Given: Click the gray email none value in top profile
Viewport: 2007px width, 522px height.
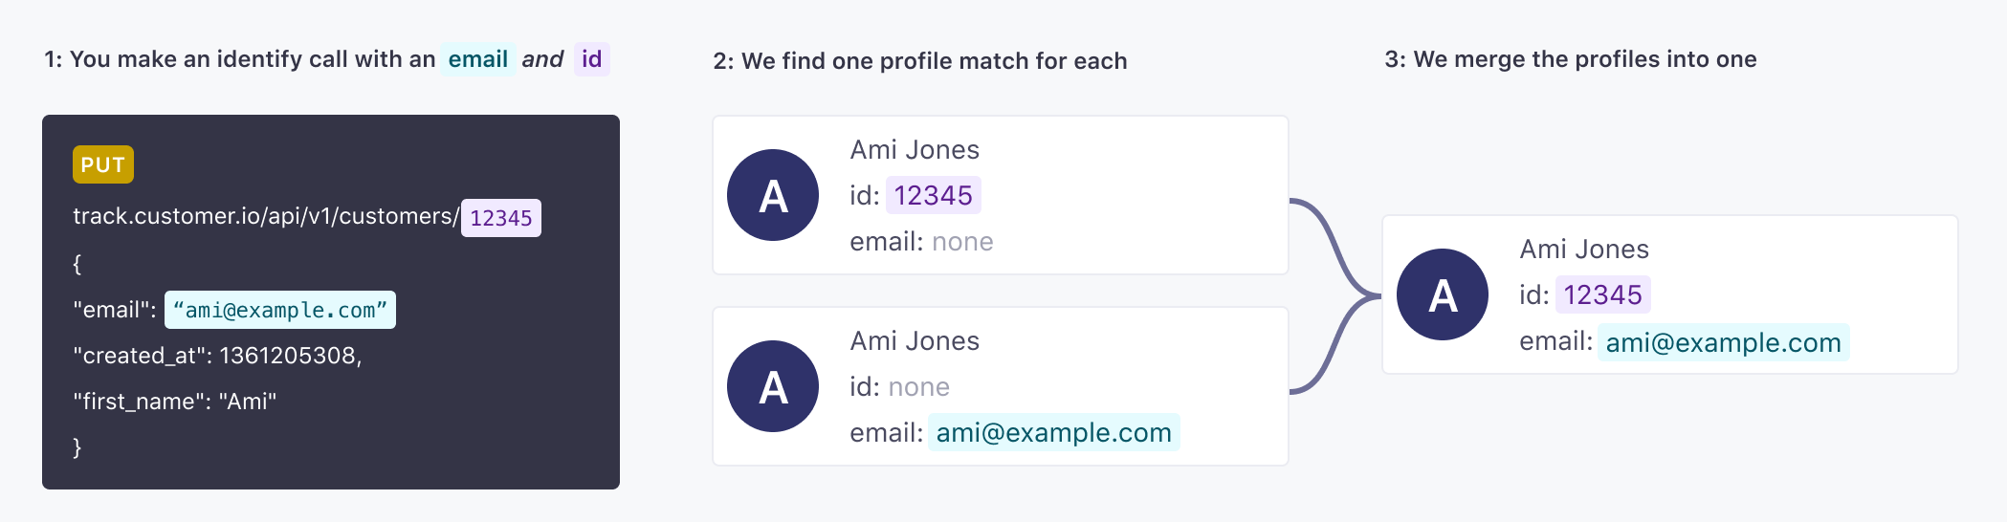Looking at the screenshot, I should click(962, 242).
